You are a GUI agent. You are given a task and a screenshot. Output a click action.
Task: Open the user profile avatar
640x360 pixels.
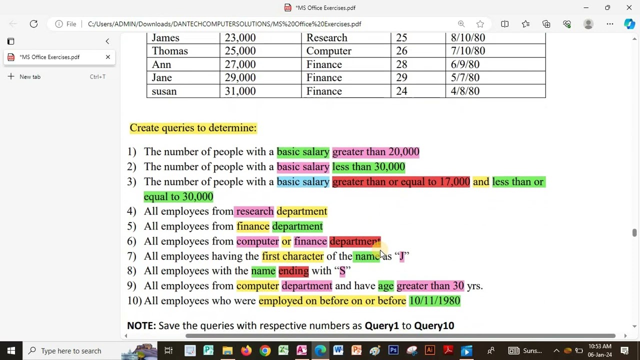tap(588, 24)
